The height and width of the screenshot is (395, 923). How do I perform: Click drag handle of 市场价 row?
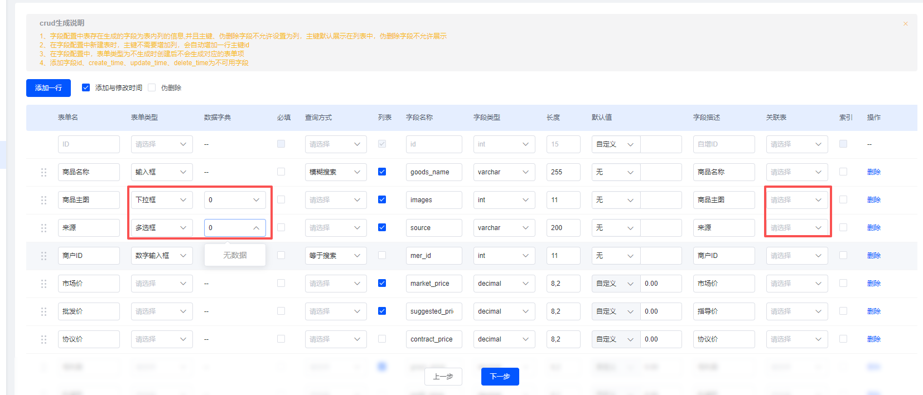[x=44, y=284]
